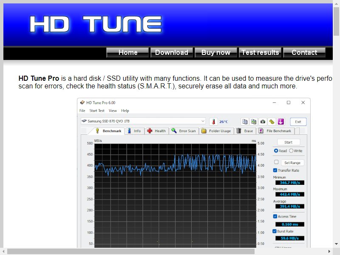The height and width of the screenshot is (255, 340).
Task: Click the Set Range button
Action: point(292,163)
